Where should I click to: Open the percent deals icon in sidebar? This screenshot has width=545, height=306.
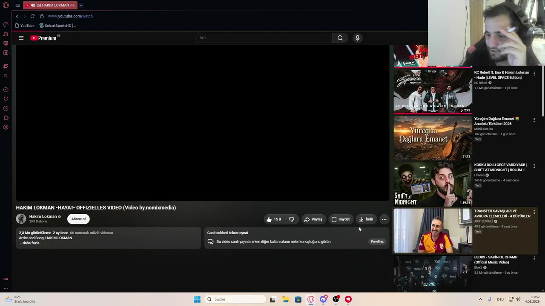(x=6, y=76)
